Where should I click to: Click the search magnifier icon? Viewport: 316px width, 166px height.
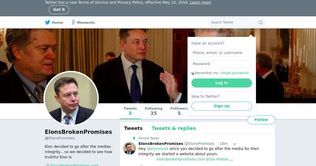click(x=261, y=22)
